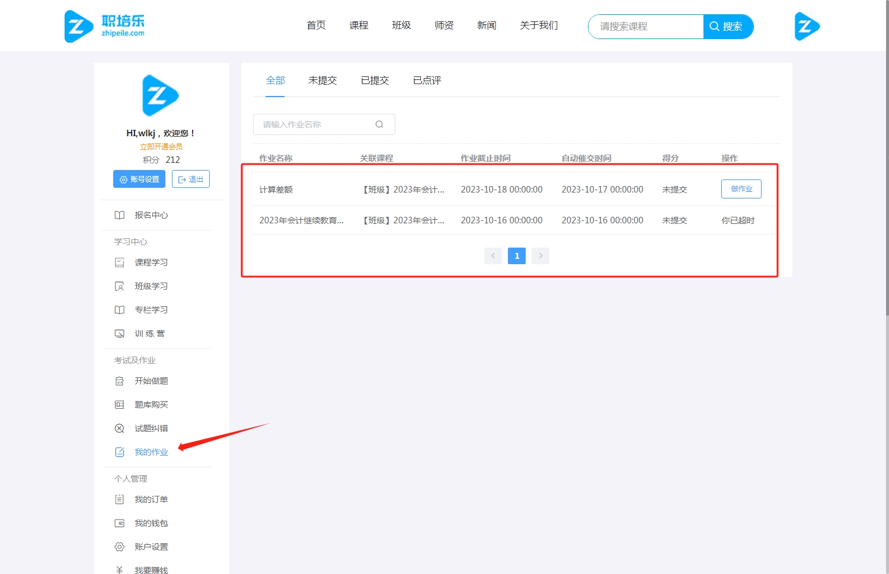Click the 班级学习 icon in sidebar
This screenshot has width=889, height=574.
click(120, 286)
